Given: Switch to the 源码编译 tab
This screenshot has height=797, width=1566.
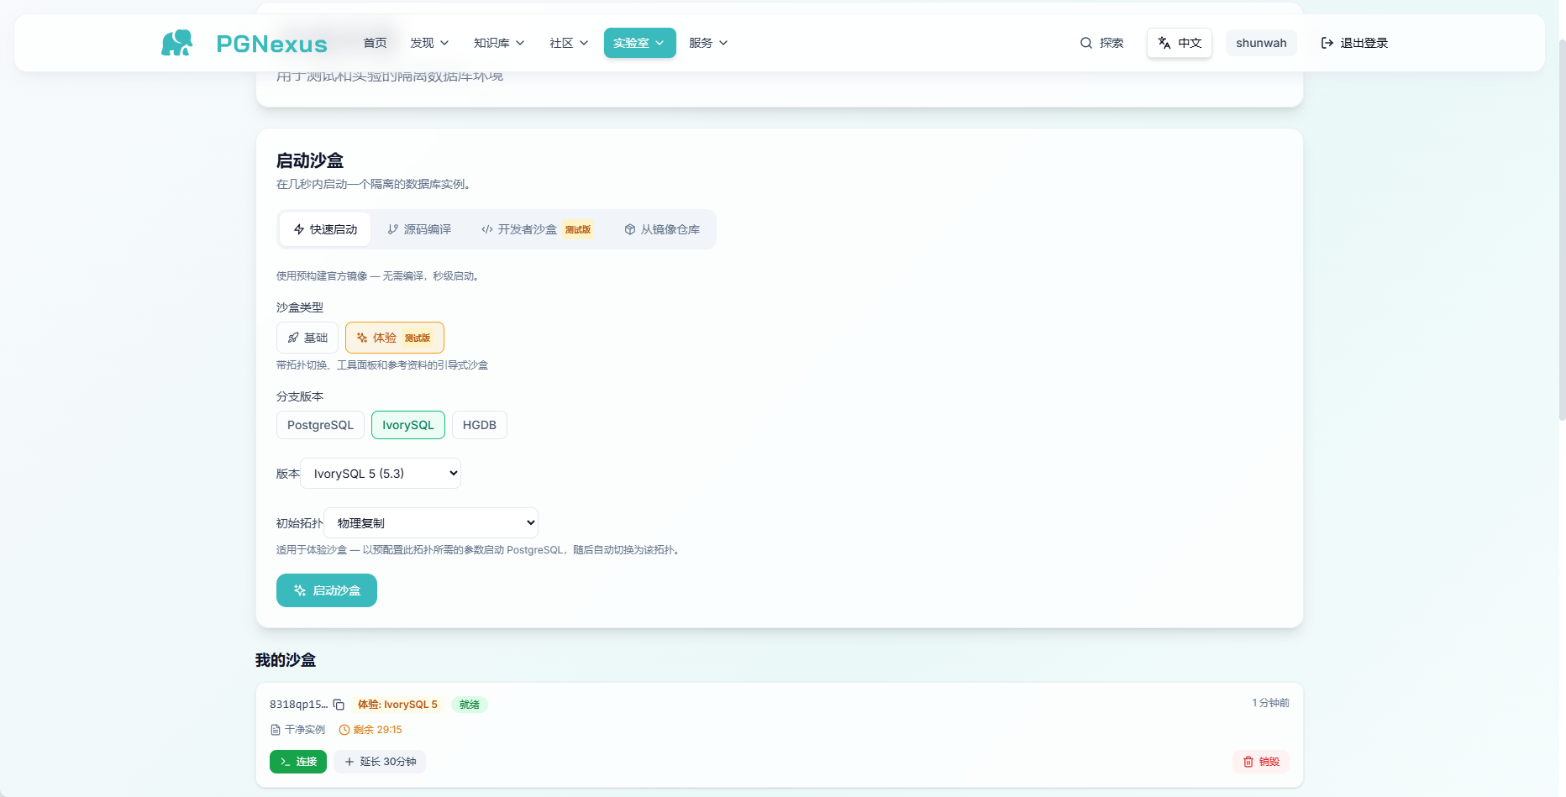Looking at the screenshot, I should 419,229.
